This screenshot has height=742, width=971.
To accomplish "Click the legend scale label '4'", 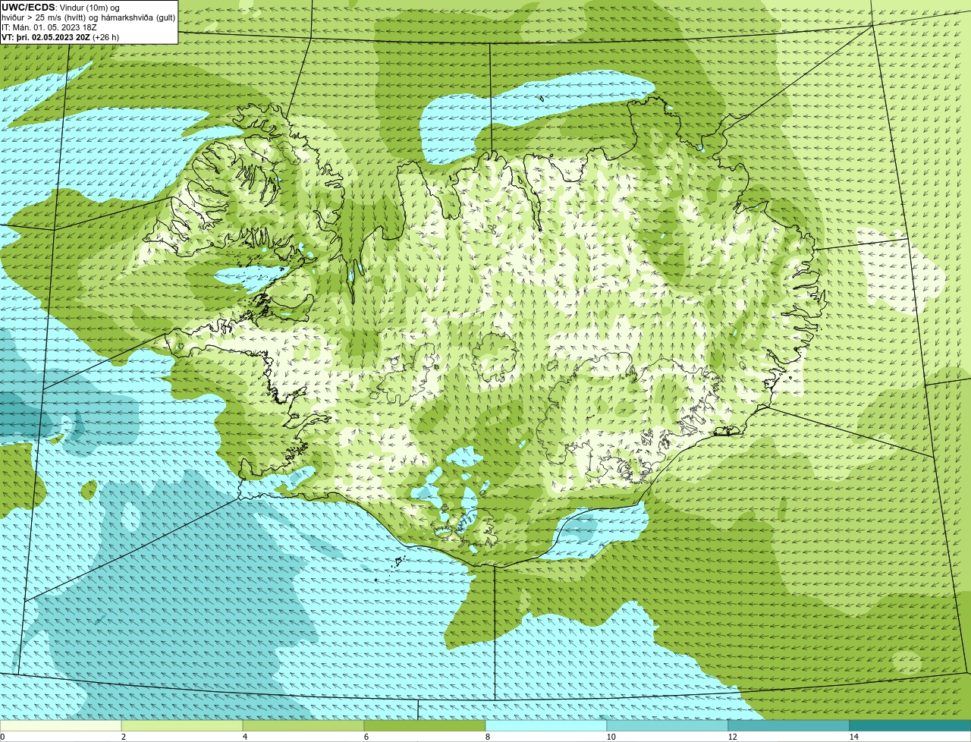I will (x=244, y=737).
